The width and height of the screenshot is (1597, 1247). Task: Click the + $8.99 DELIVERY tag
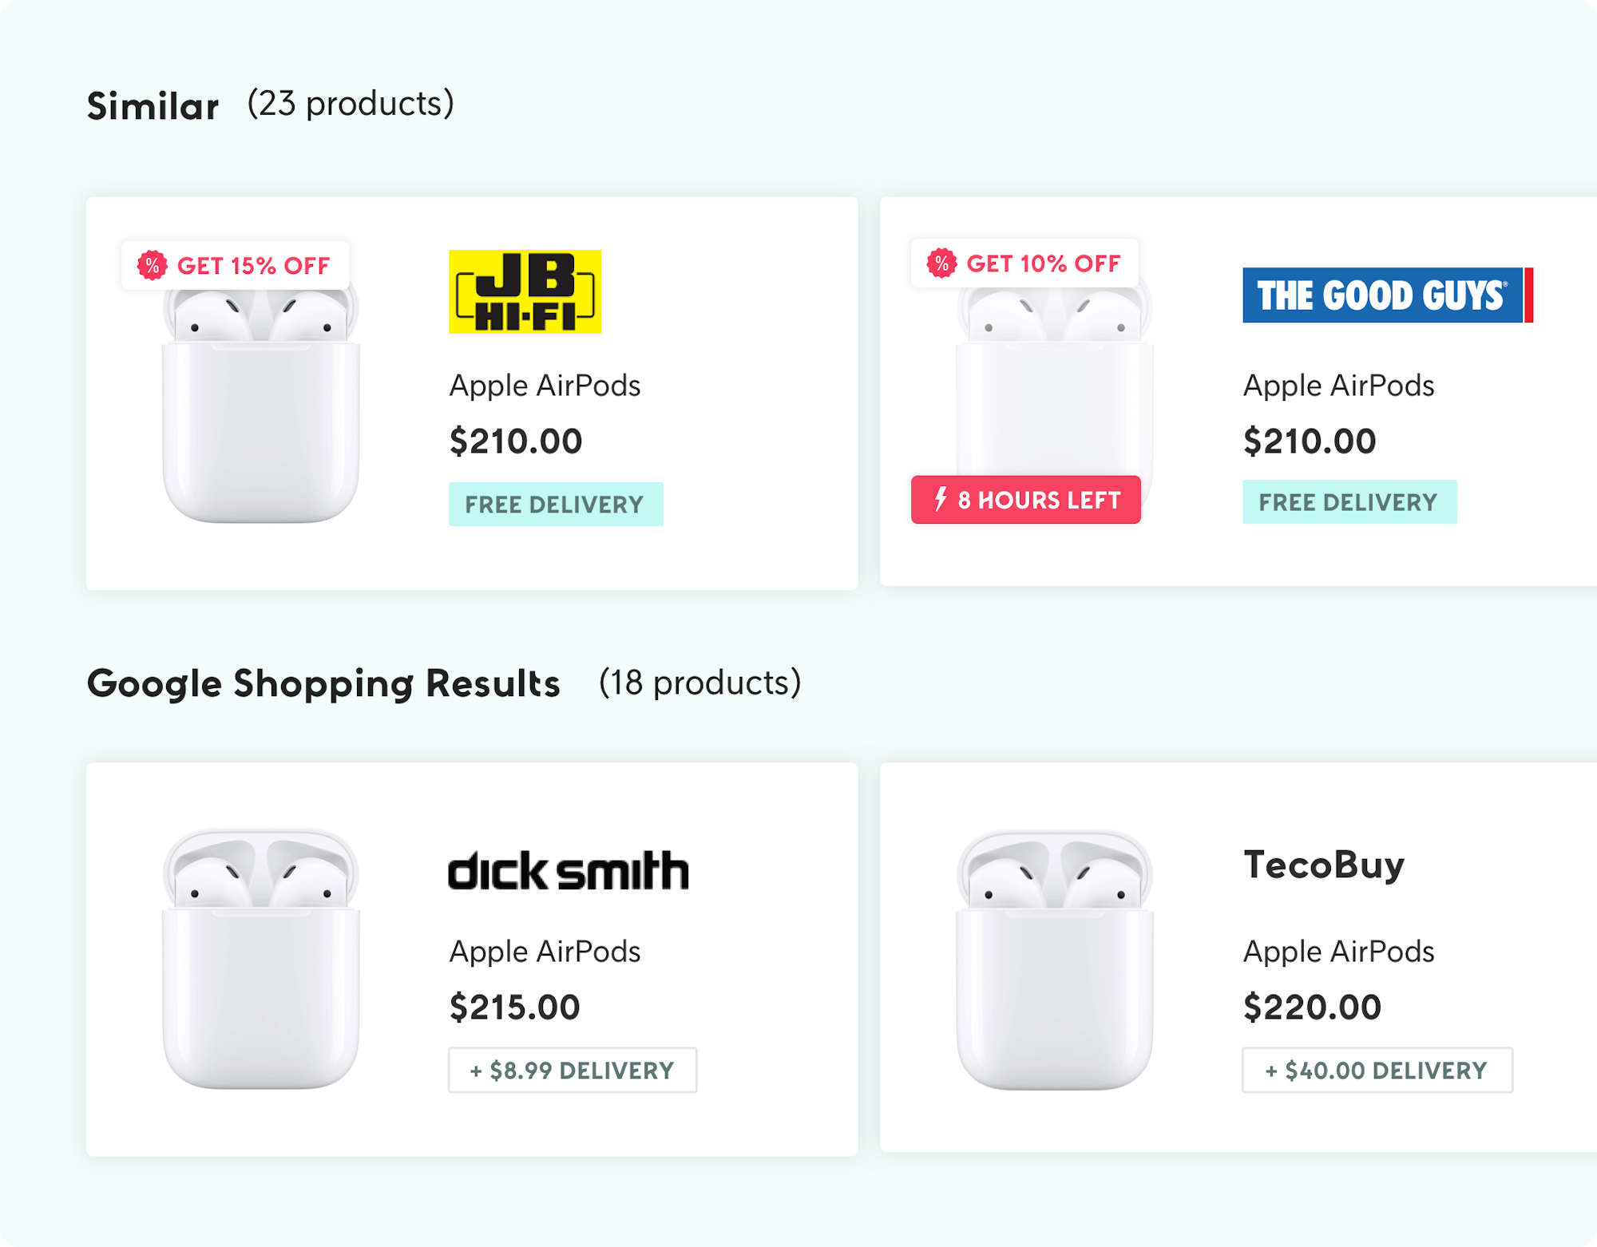pyautogui.click(x=573, y=1070)
